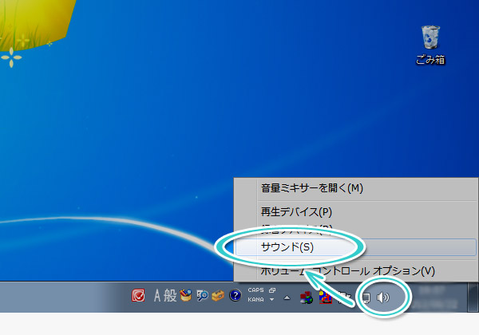Open the IME tools toolbox icon

pos(218,295)
